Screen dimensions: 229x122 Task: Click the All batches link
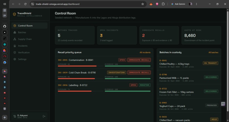tap(213, 52)
